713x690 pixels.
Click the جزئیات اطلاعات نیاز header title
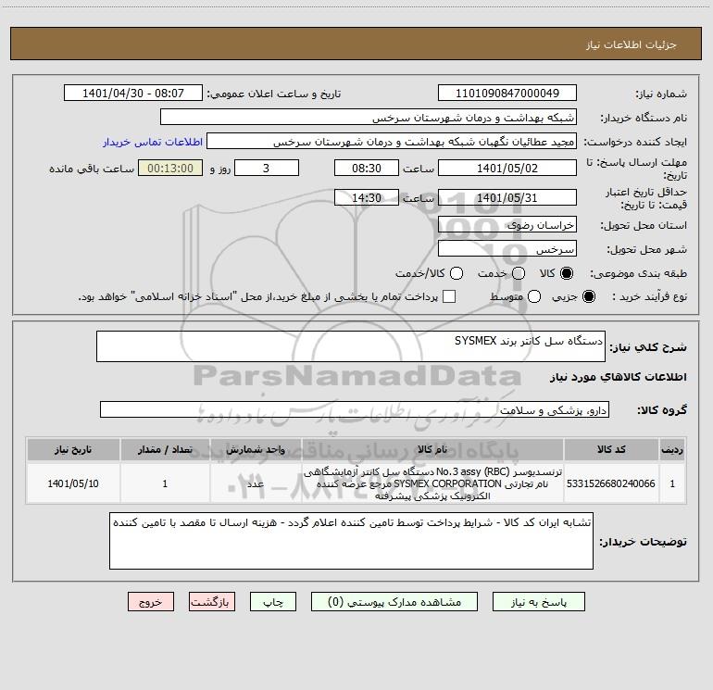point(631,44)
